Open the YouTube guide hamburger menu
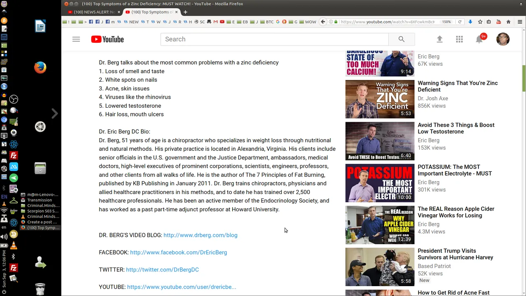This screenshot has width=526, height=296. 76,39
